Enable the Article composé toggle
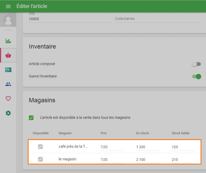The height and width of the screenshot is (173, 206). tap(196, 64)
